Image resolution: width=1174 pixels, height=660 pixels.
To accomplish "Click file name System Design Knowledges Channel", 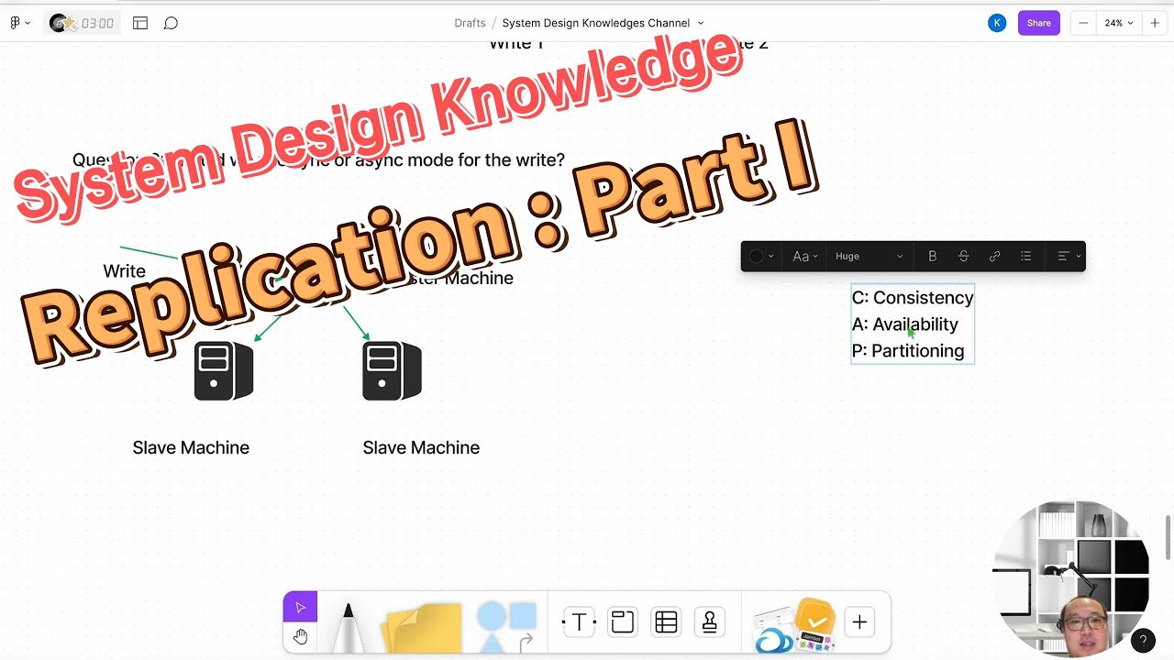I will coord(596,23).
